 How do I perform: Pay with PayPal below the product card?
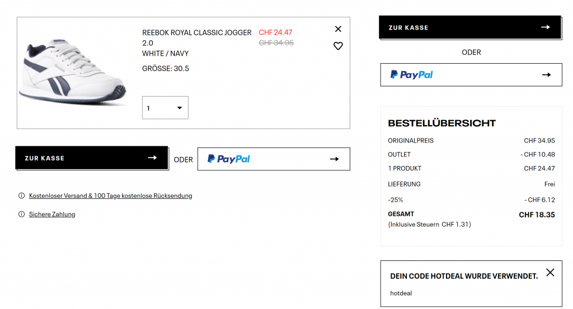(274, 159)
